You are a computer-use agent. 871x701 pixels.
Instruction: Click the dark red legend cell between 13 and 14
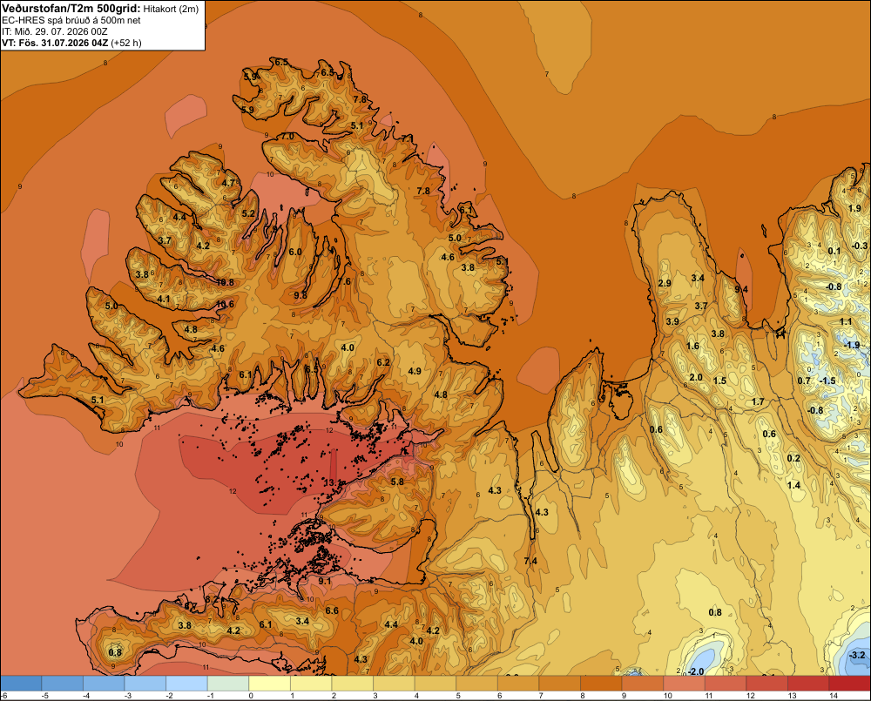tap(808, 683)
